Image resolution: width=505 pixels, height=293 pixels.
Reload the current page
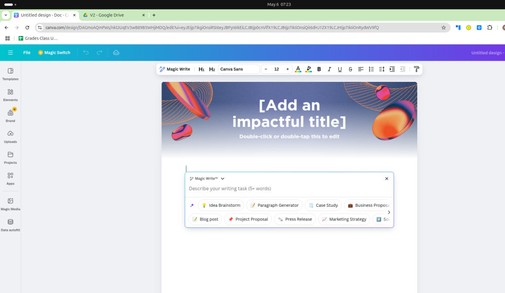[x=28, y=28]
